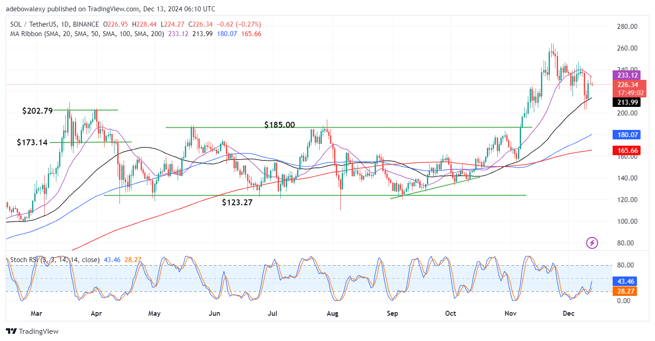This screenshot has height=341, width=655.
Task: Click the SMA 200 value 165.66 in legend
Action: pyautogui.click(x=250, y=34)
